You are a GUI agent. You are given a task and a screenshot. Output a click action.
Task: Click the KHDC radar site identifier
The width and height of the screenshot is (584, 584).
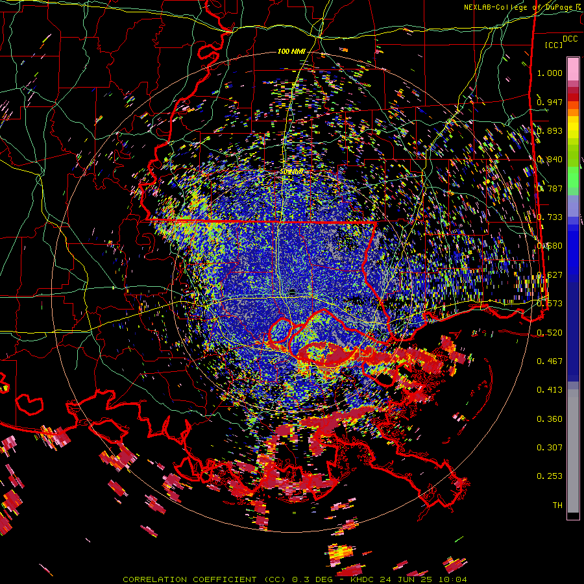(x=363, y=579)
